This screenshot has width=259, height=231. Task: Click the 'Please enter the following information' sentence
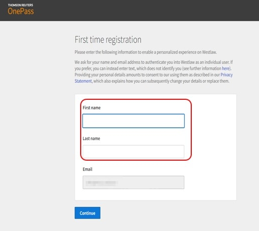point(145,52)
